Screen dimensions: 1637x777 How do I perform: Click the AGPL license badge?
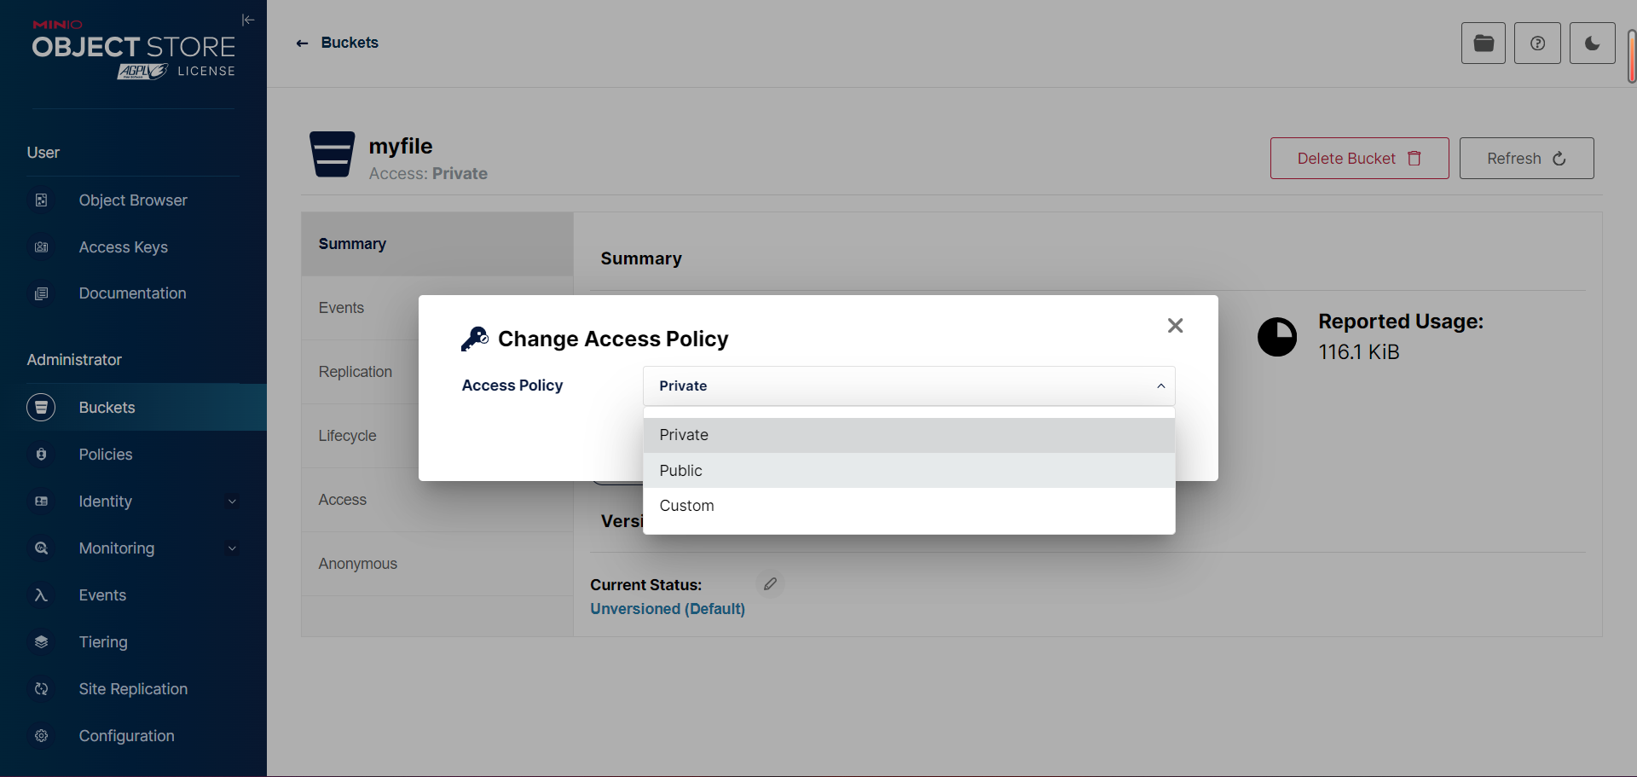tap(142, 72)
